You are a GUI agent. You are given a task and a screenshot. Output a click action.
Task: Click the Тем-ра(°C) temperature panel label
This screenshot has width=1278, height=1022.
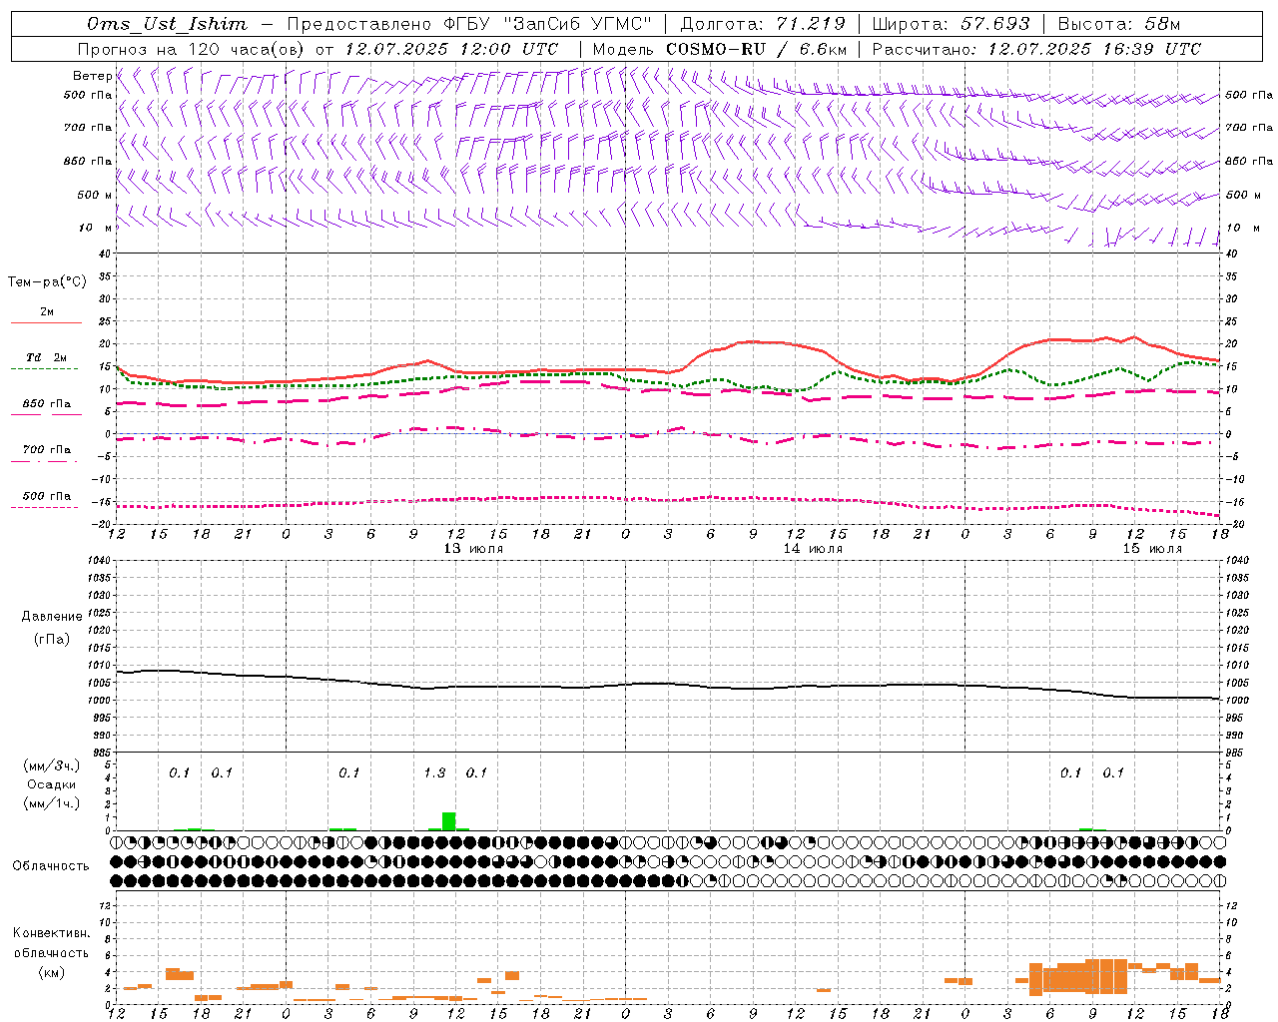click(47, 282)
